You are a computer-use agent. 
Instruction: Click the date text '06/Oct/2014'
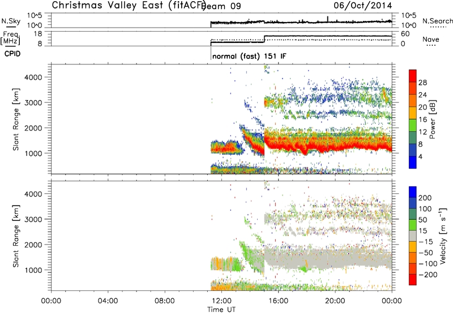pos(363,6)
